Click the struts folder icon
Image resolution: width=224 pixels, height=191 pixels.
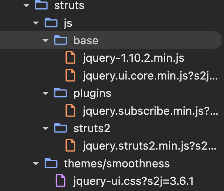[x=41, y=5]
